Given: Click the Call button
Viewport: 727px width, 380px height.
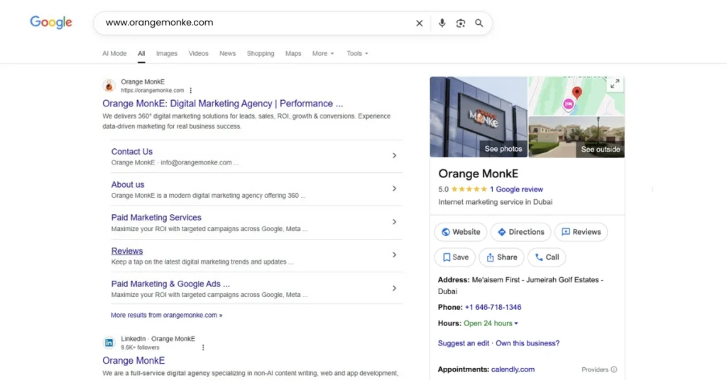Looking at the screenshot, I should (547, 257).
